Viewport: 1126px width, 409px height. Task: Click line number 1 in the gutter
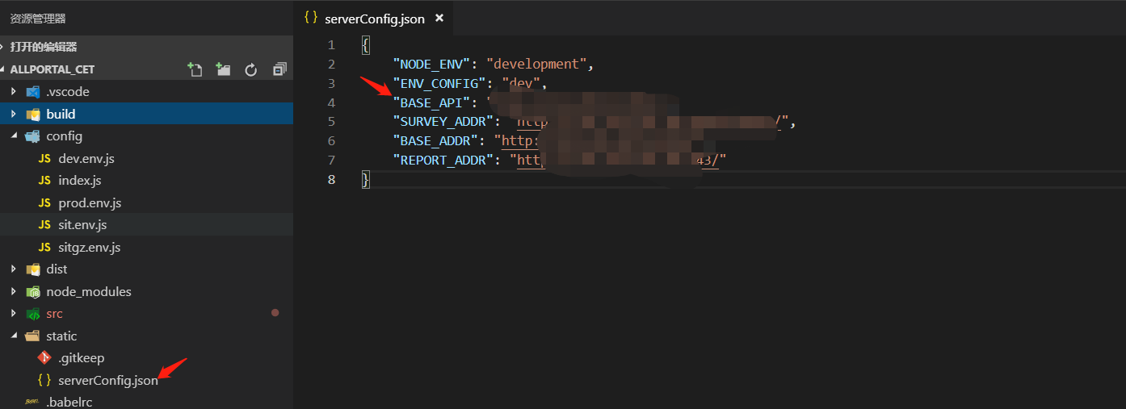click(x=332, y=44)
